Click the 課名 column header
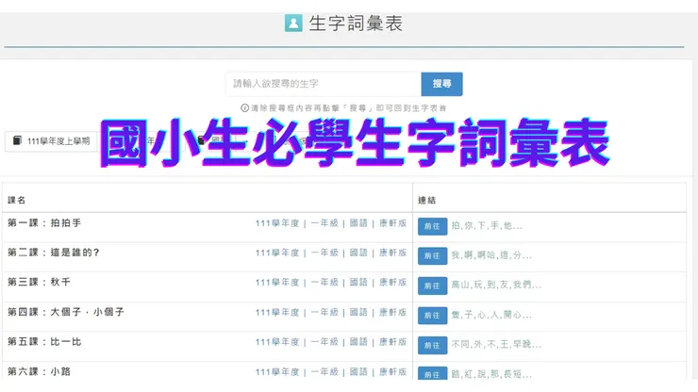698x392 pixels. coord(16,200)
